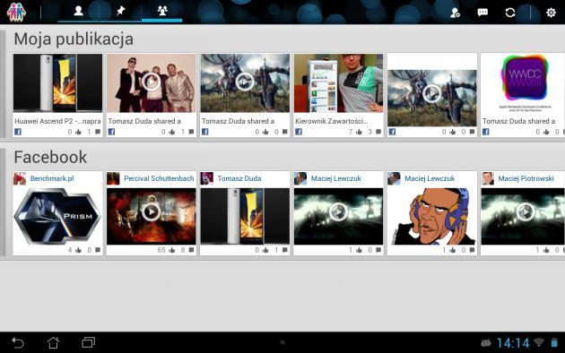565x353 pixels.
Task: Open the Obama headphones cartoon post
Action: pyautogui.click(x=432, y=216)
